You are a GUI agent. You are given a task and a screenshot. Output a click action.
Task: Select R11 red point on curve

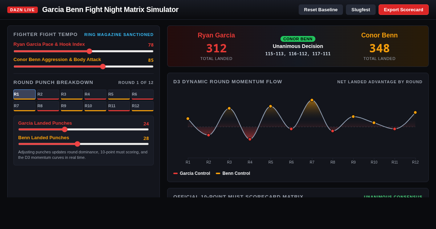tap(395, 129)
